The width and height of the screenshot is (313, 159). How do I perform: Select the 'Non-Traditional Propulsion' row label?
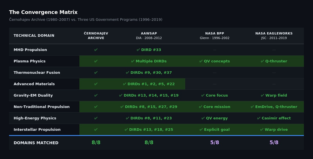coord(42,107)
